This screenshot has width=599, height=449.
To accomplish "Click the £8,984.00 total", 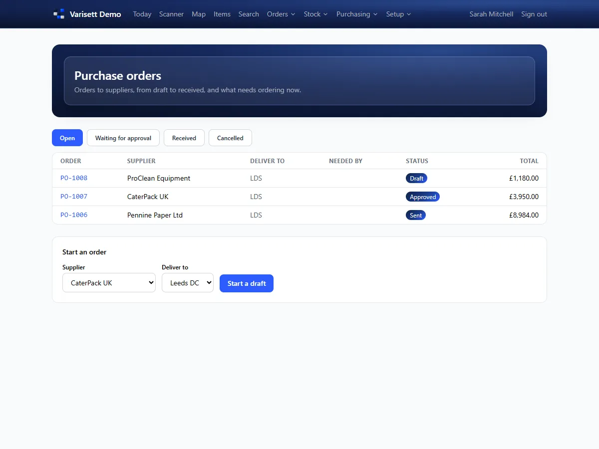I will pyautogui.click(x=524, y=215).
